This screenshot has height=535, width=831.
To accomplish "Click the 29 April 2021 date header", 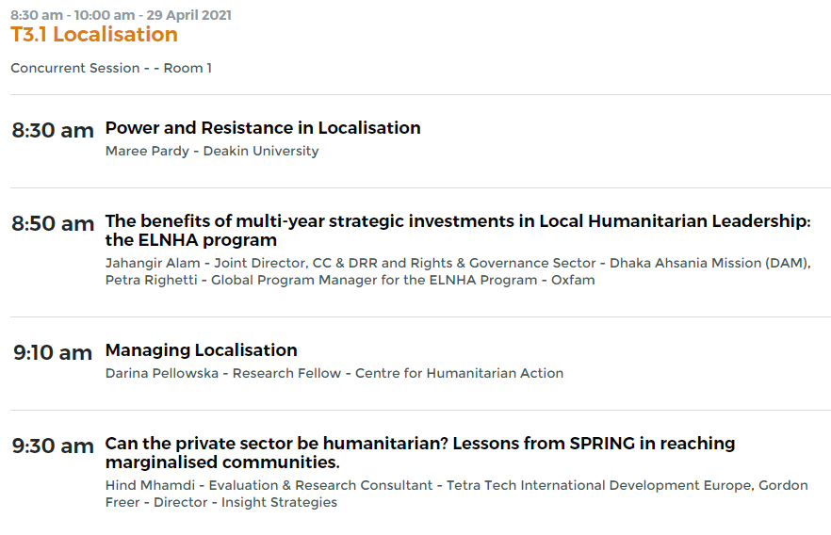I will (189, 15).
